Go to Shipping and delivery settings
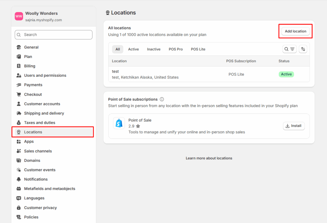 pyautogui.click(x=44, y=113)
